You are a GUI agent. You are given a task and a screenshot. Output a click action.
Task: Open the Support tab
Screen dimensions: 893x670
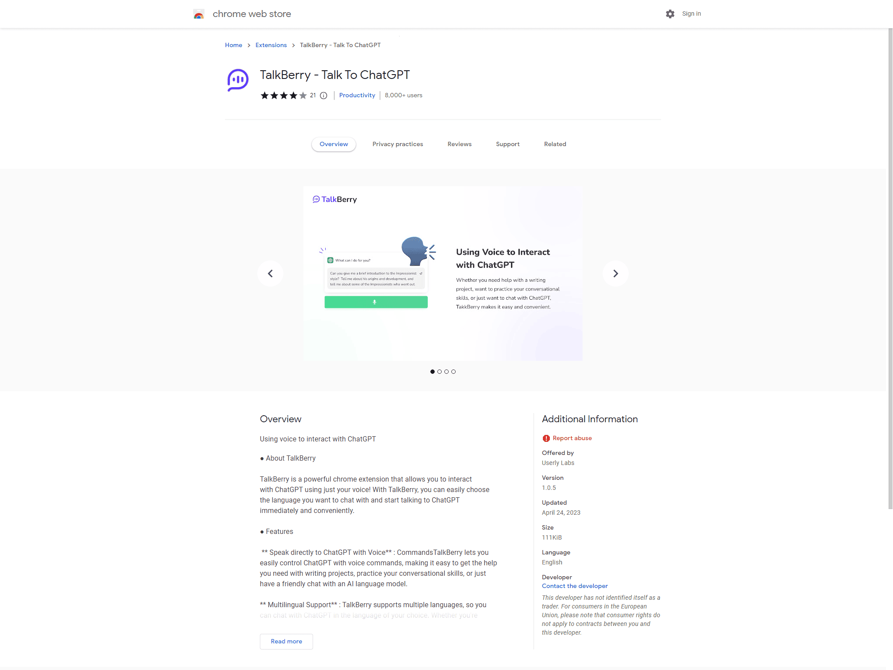tap(508, 144)
